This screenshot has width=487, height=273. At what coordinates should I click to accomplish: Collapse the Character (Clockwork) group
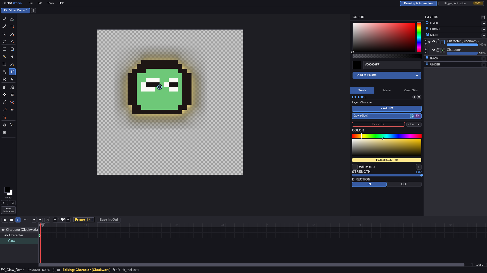pyautogui.click(x=429, y=42)
